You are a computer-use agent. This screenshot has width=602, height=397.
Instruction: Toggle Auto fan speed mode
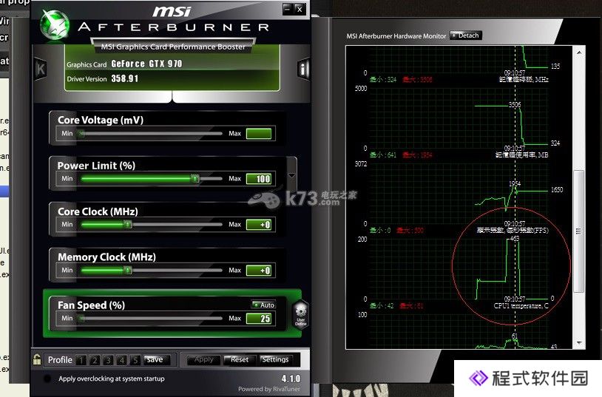[x=263, y=305]
